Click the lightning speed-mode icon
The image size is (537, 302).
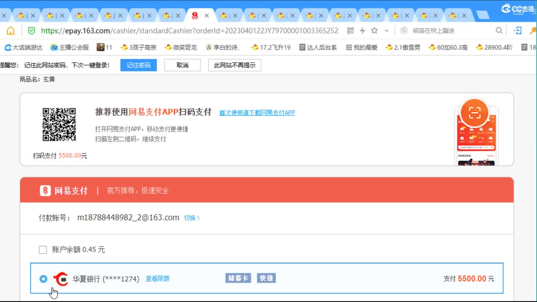coord(362,31)
